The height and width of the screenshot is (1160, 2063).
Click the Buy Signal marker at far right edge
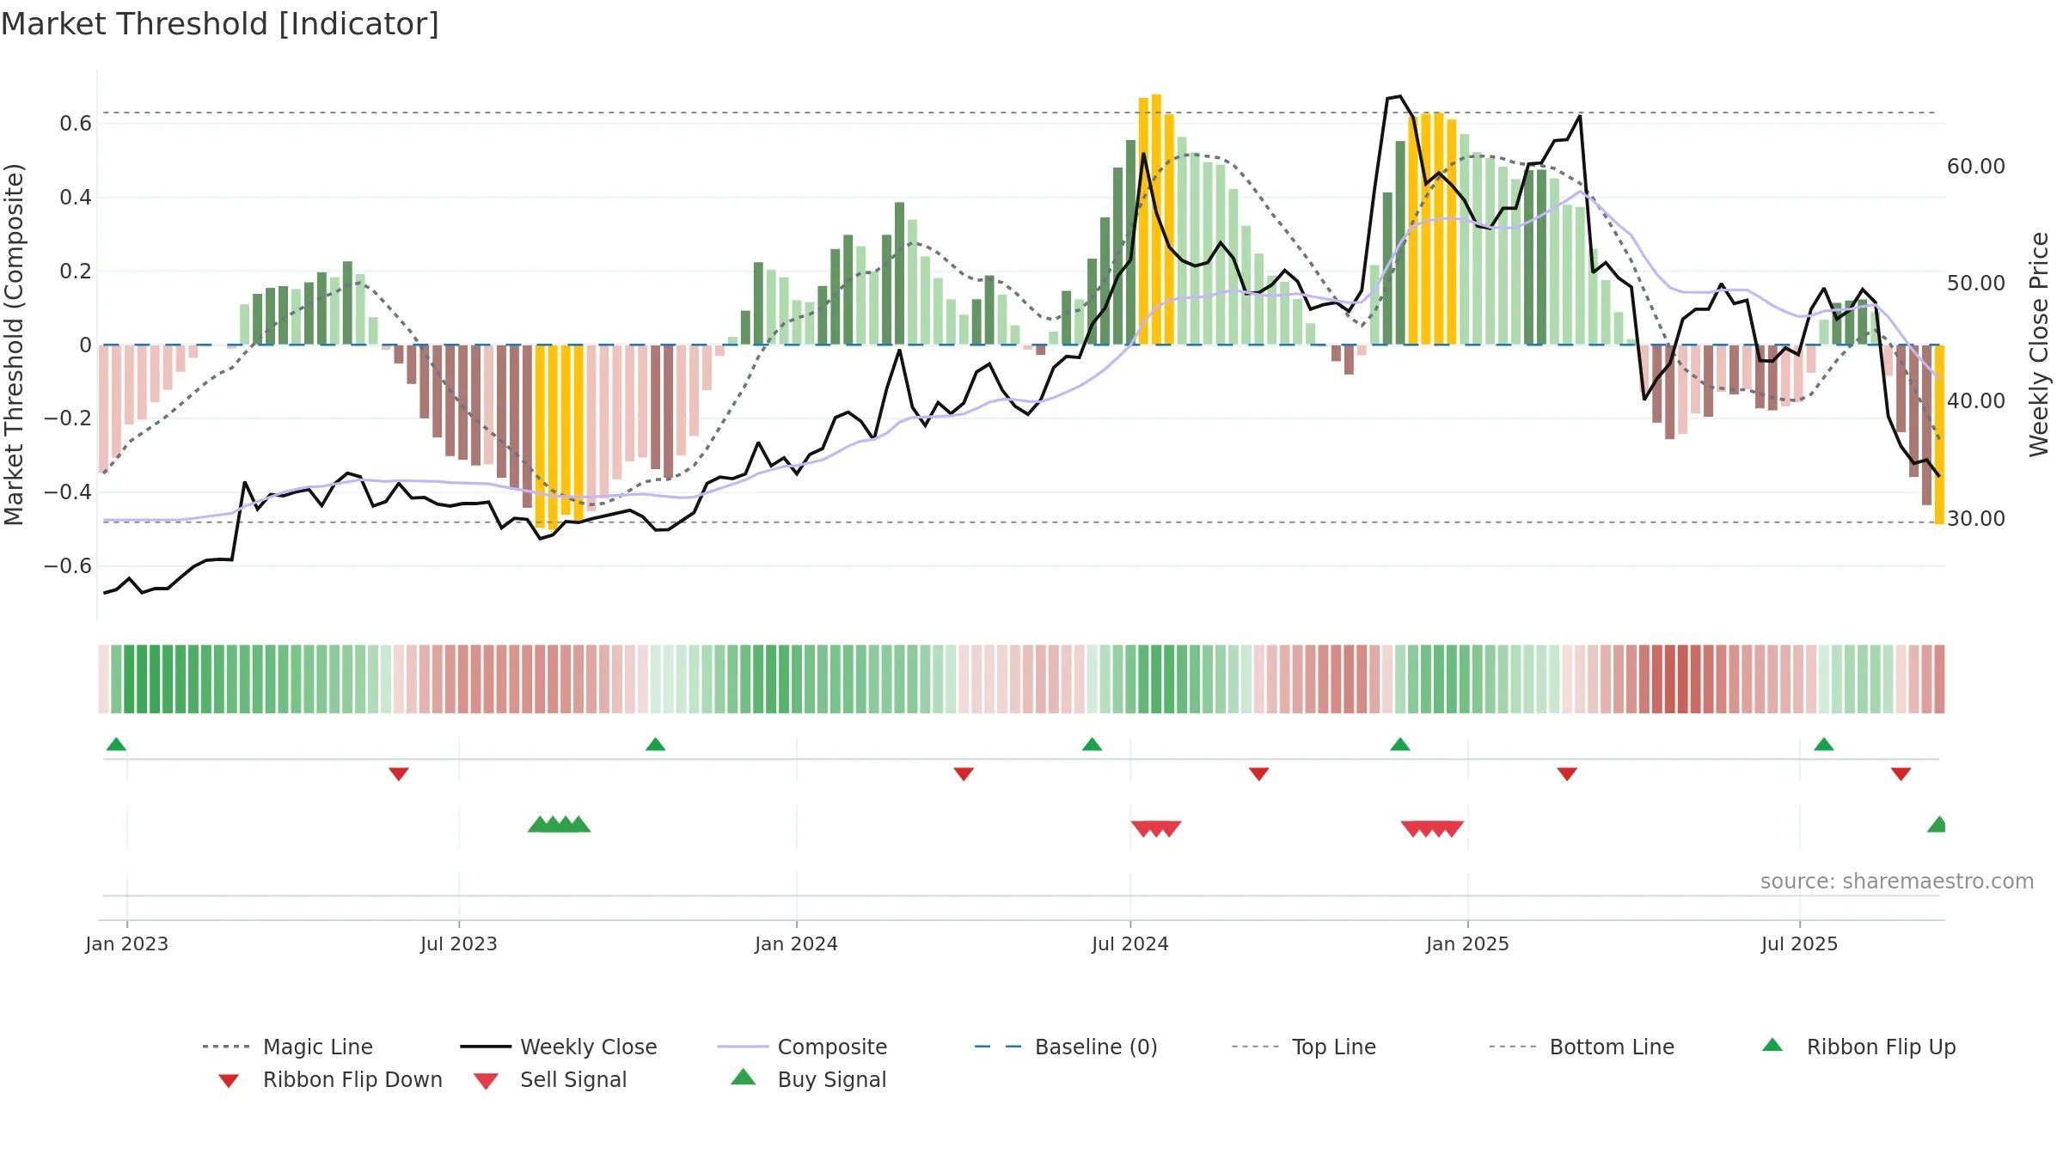[x=1937, y=824]
